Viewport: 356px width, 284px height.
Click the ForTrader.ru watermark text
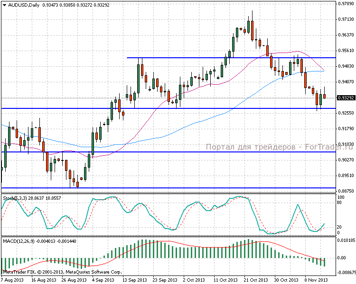pos(280,147)
